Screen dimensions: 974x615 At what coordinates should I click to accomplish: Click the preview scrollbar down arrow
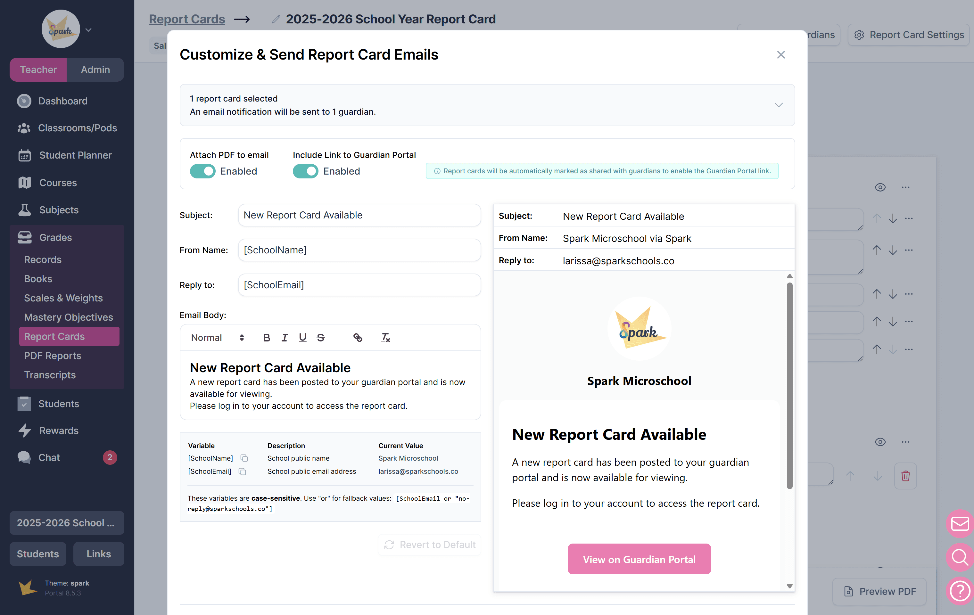tap(789, 586)
